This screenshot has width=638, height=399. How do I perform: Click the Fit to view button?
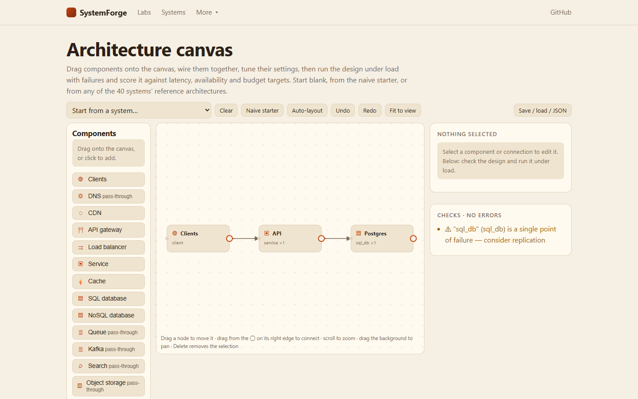point(403,110)
